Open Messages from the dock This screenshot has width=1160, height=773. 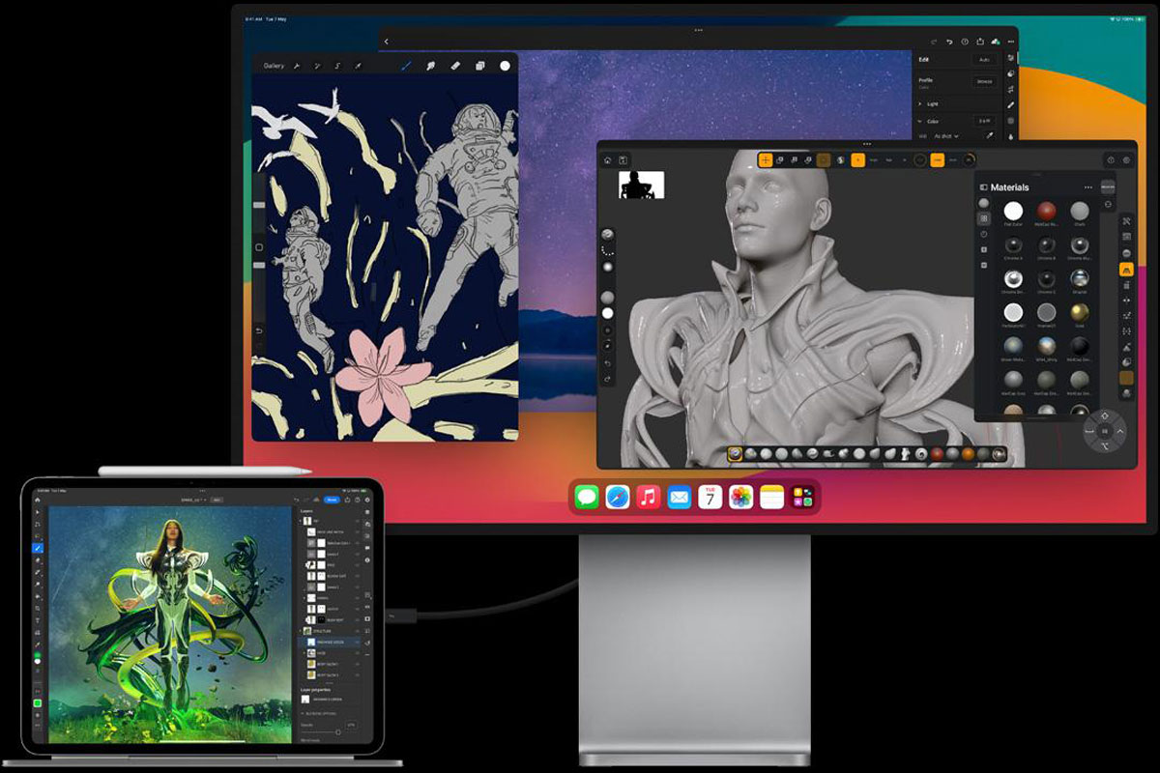[x=587, y=497]
